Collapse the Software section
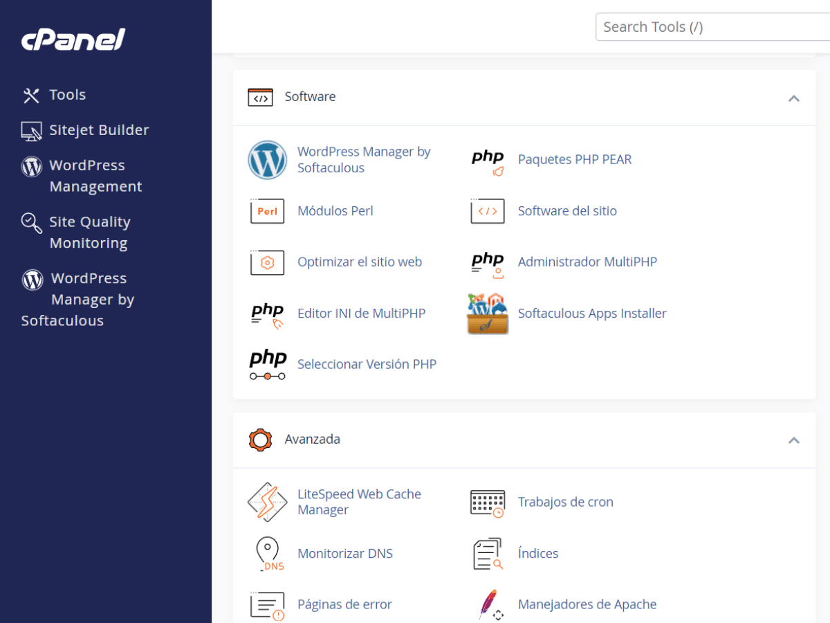 [793, 98]
